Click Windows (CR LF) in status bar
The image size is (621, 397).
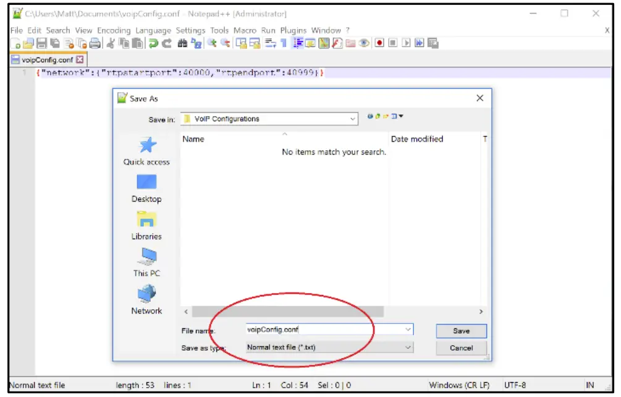pyautogui.click(x=459, y=385)
